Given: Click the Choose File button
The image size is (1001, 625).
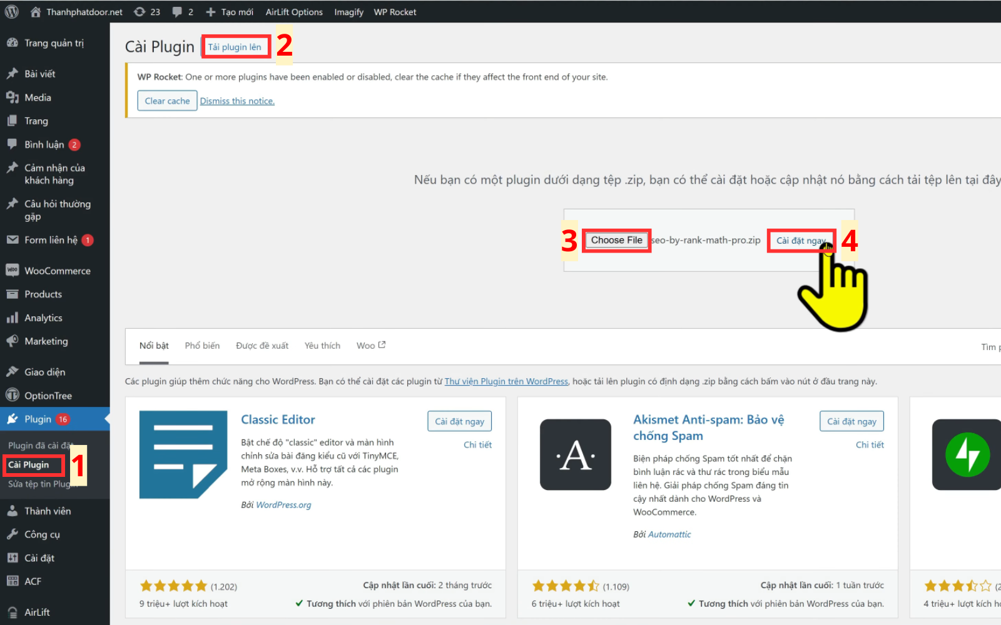Looking at the screenshot, I should [x=616, y=240].
